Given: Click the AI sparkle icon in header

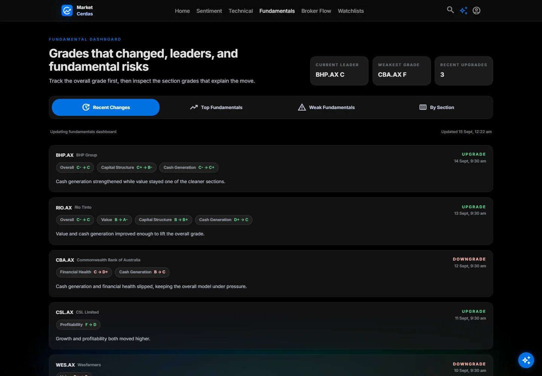Looking at the screenshot, I should point(464,11).
